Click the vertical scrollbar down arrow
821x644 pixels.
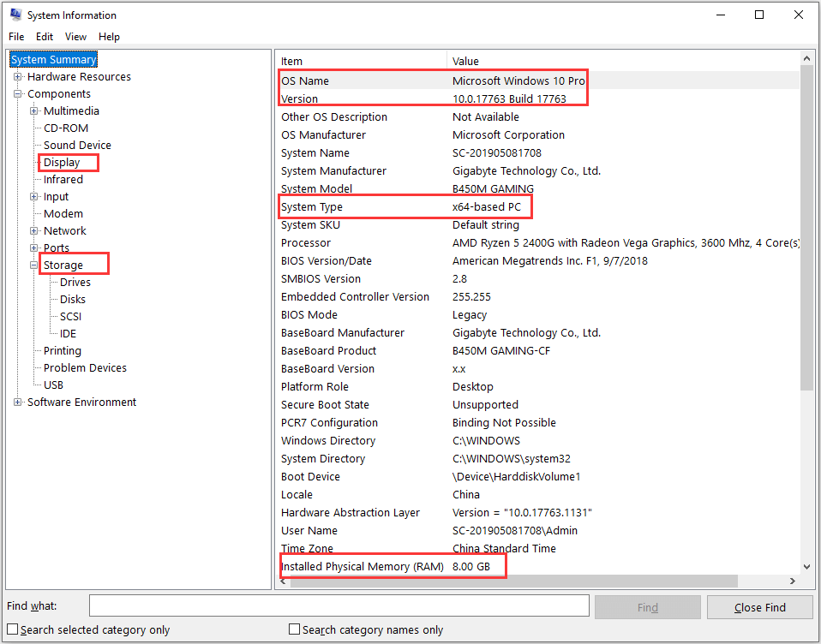[806, 565]
